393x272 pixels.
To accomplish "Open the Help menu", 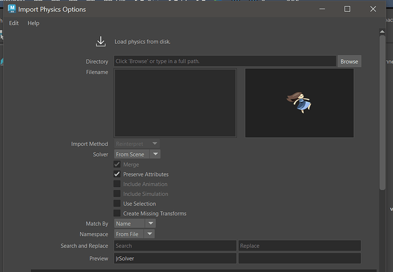I will (34, 23).
